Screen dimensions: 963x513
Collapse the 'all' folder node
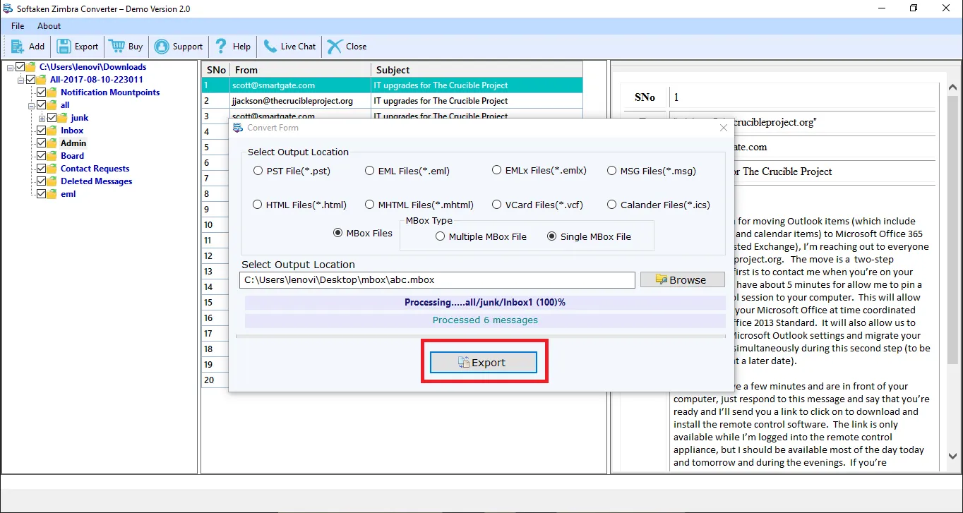[32, 105]
